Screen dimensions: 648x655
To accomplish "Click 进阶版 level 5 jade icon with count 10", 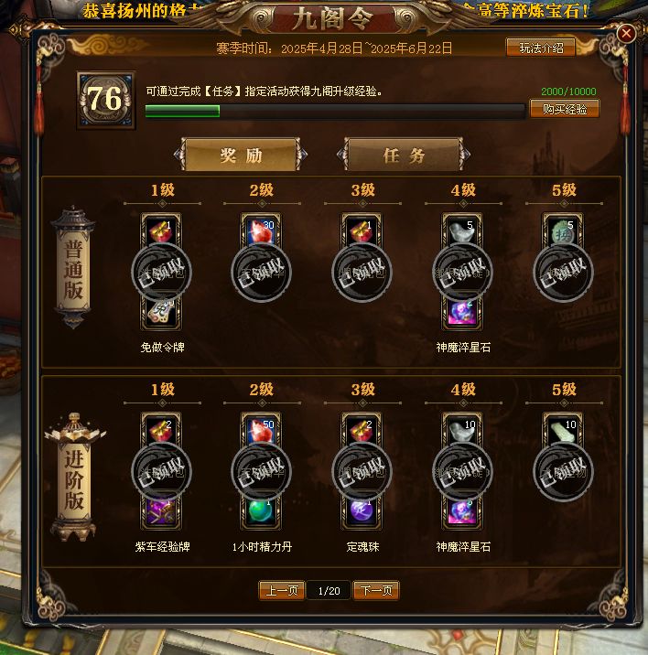I will coord(563,429).
